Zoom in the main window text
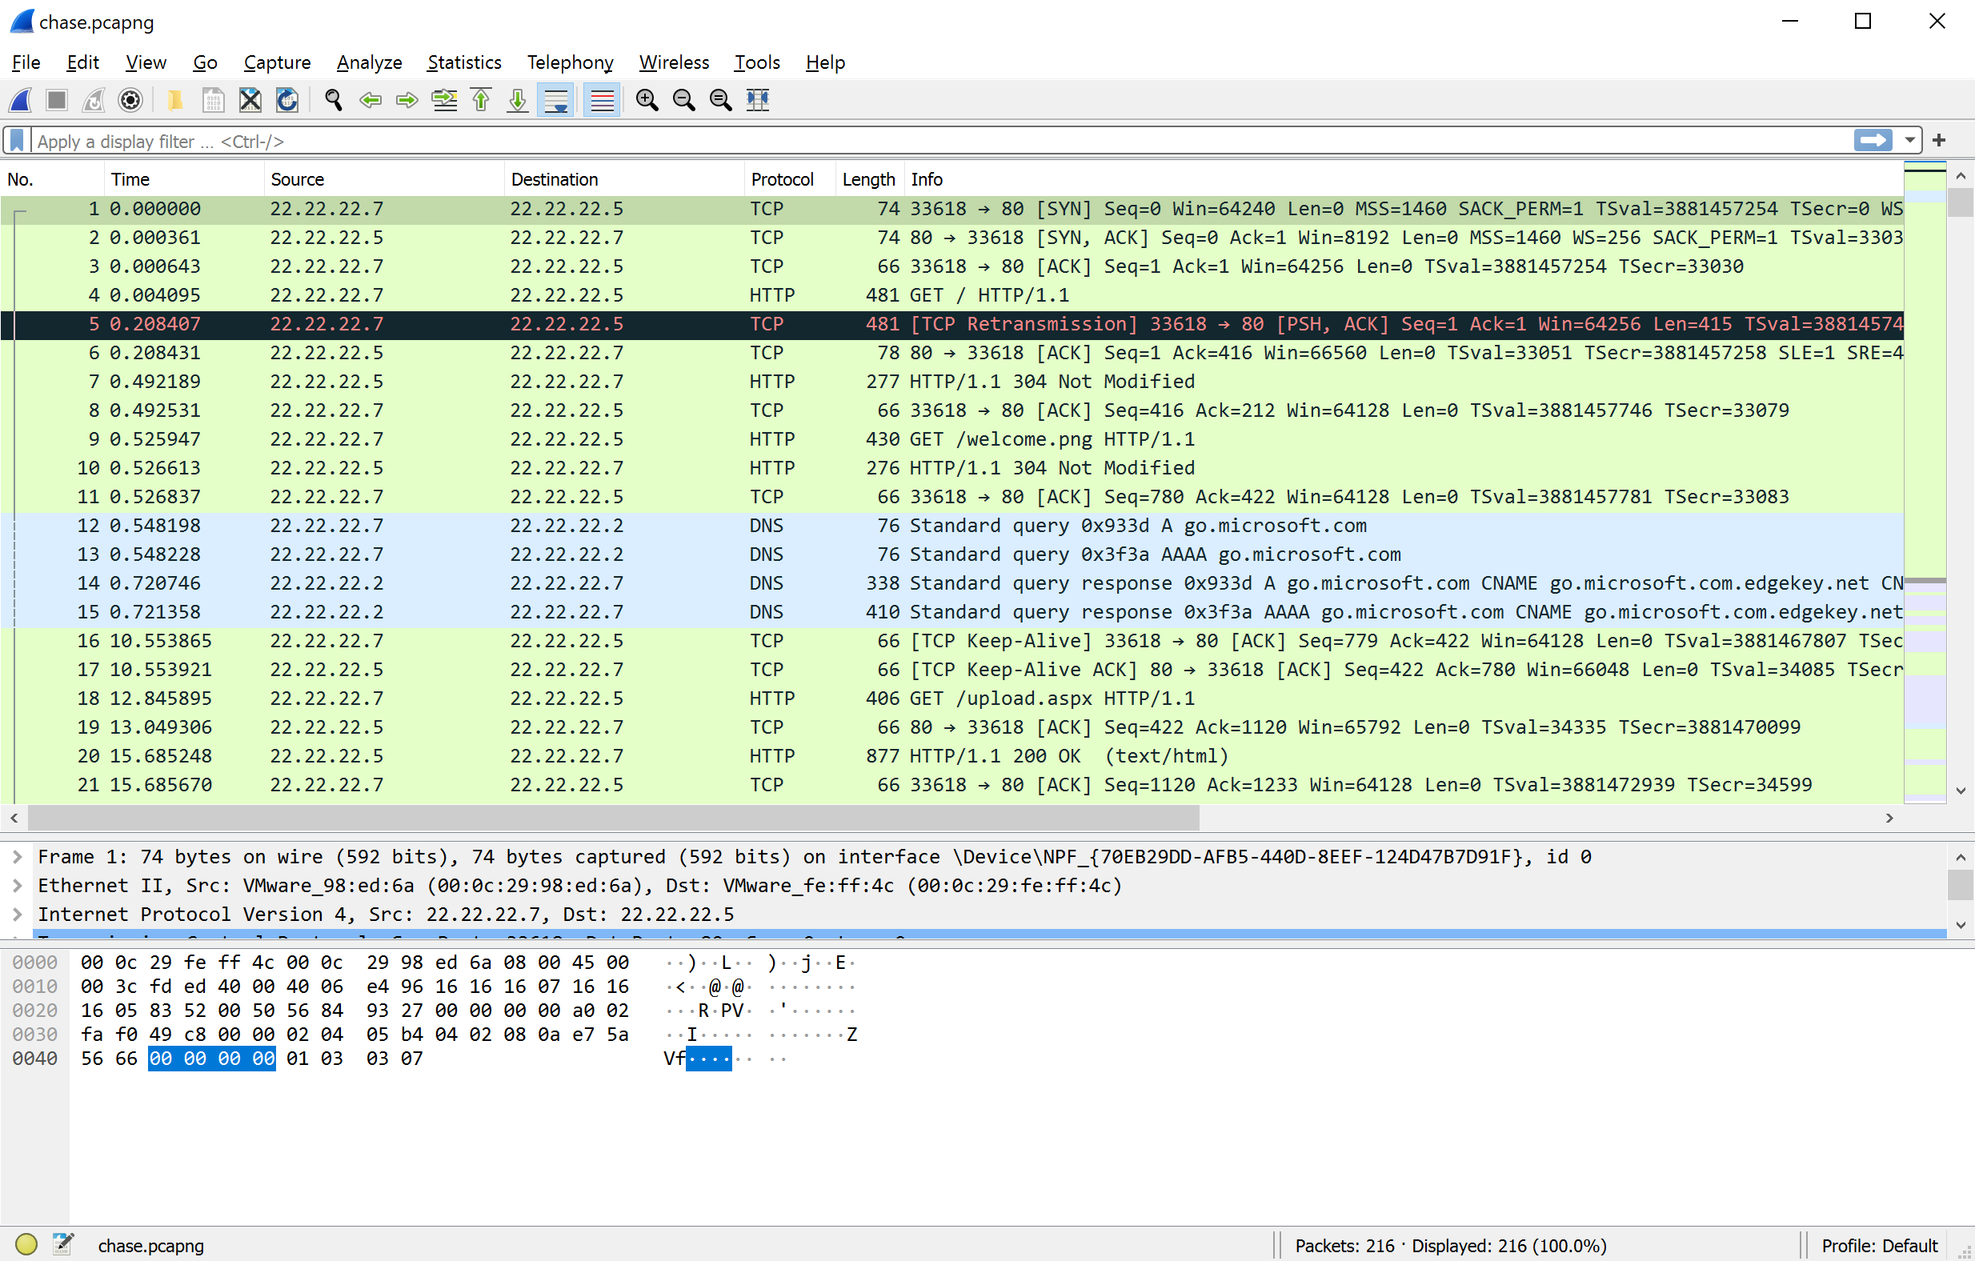This screenshot has height=1261, width=1975. pos(647,100)
